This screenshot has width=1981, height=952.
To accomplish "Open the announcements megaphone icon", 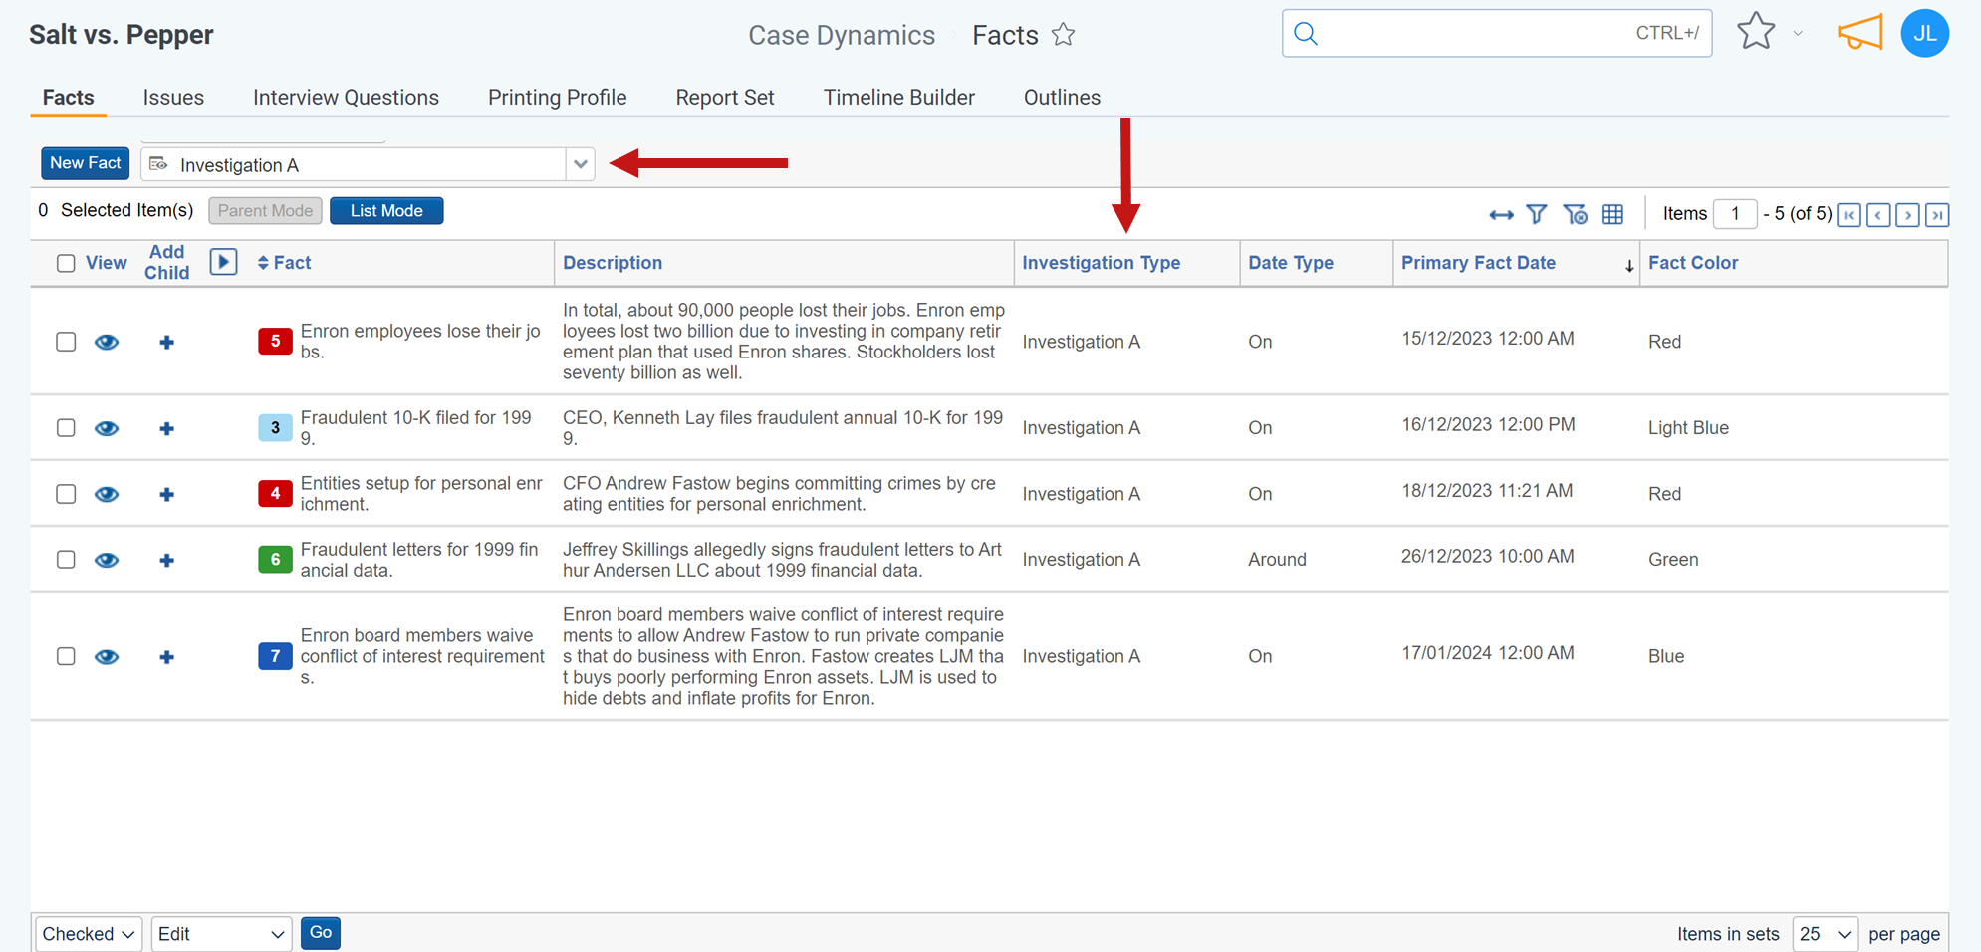I will pos(1859,33).
